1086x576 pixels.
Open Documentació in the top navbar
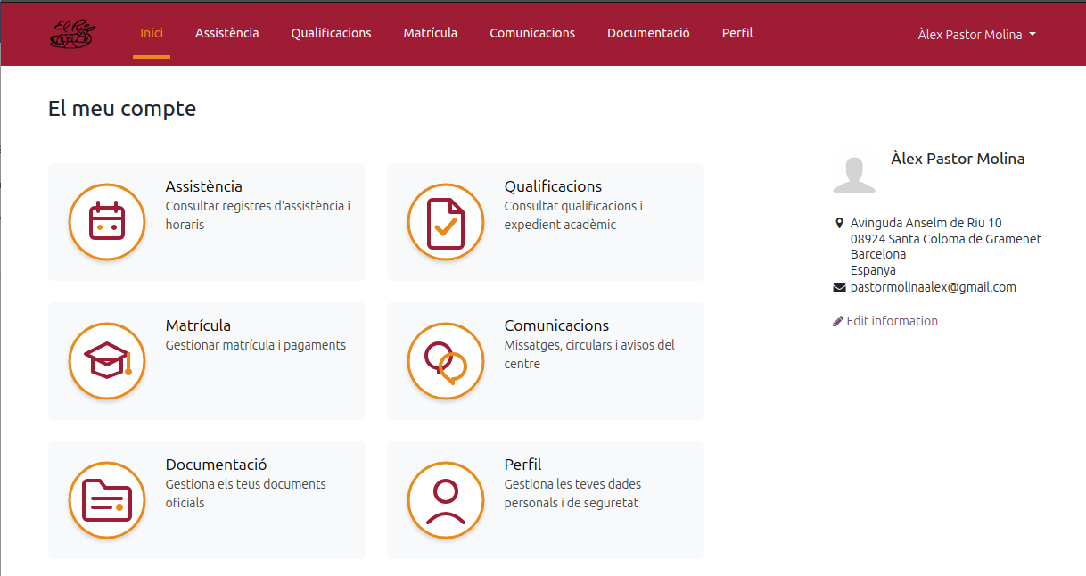[x=648, y=33]
